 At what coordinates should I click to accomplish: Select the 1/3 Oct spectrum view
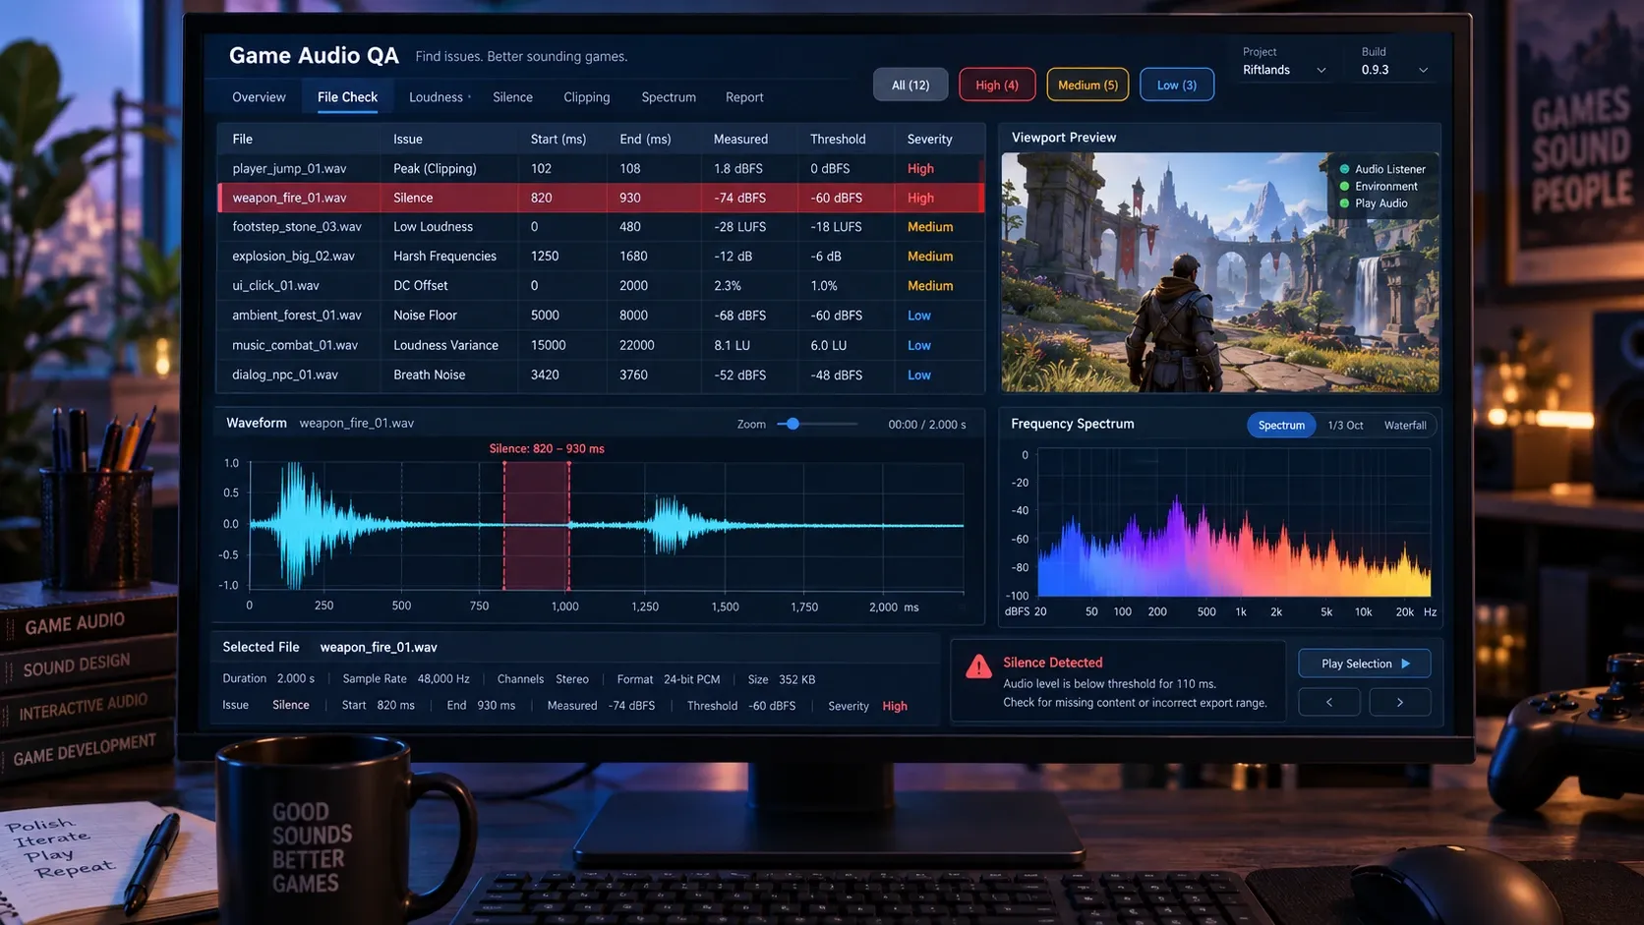coord(1345,426)
